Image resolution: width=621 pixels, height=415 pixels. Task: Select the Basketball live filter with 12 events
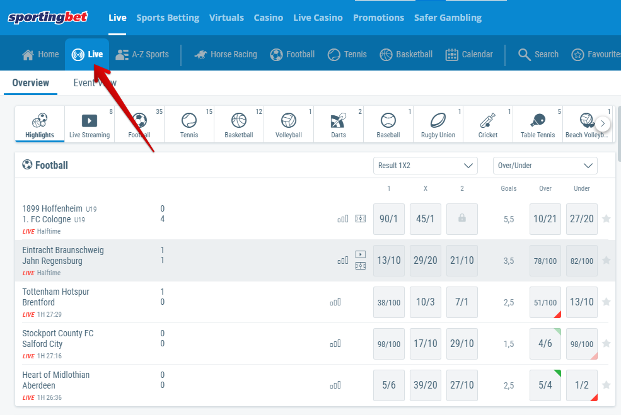click(239, 124)
